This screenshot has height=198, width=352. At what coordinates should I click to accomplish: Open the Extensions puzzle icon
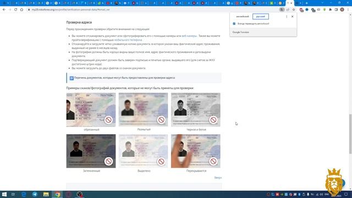tap(330, 10)
